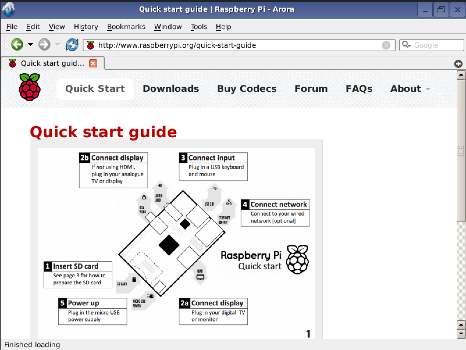Image resolution: width=466 pixels, height=350 pixels.
Task: Click the Raspberry Pi logo above the navigation bar
Action: click(29, 88)
